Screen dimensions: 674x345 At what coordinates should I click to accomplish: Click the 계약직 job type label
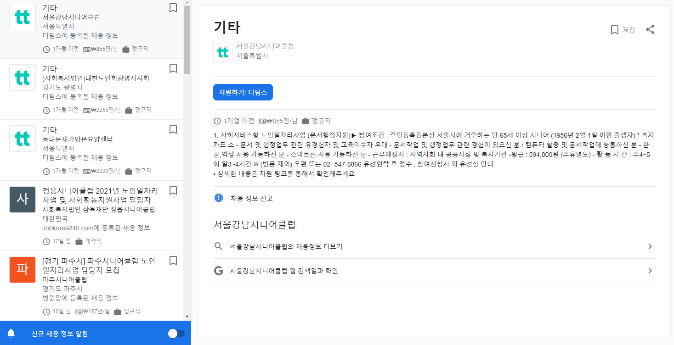(93, 241)
